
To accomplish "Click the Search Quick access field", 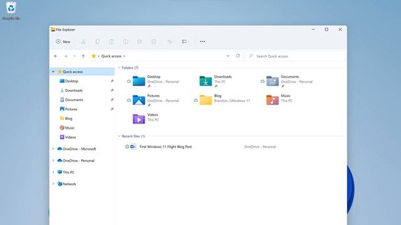I will point(295,56).
